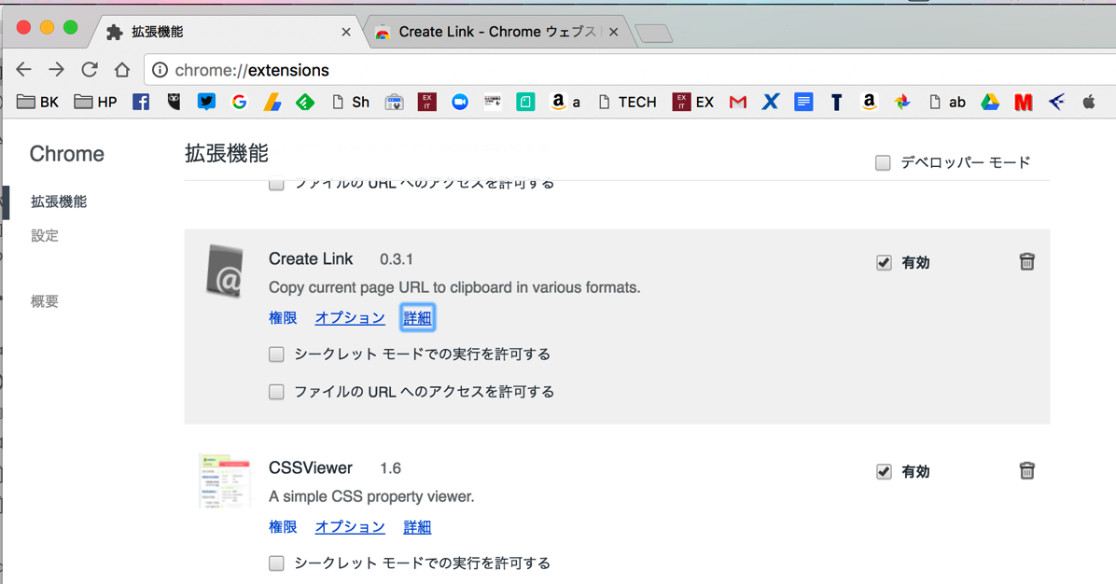Allow CSSViewer in シークレット モード
Image resolution: width=1116 pixels, height=584 pixels.
point(276,563)
